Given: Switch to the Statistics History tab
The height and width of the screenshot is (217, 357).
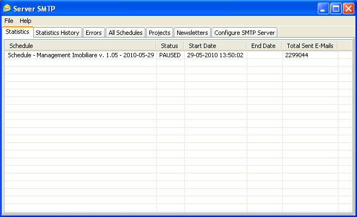Looking at the screenshot, I should [x=57, y=33].
